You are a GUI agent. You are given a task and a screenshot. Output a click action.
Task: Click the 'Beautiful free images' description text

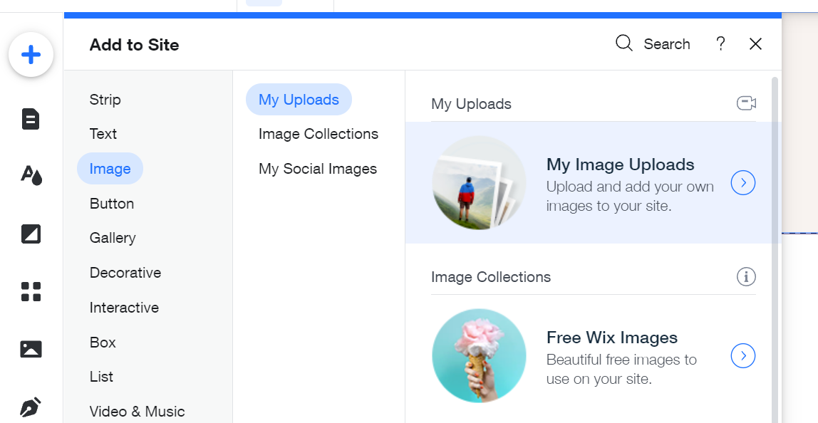pos(621,370)
